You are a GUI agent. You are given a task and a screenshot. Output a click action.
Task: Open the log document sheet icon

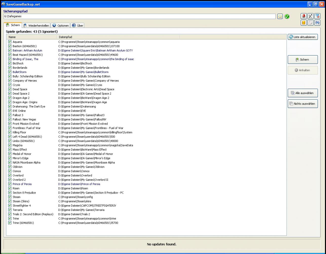point(311,23)
